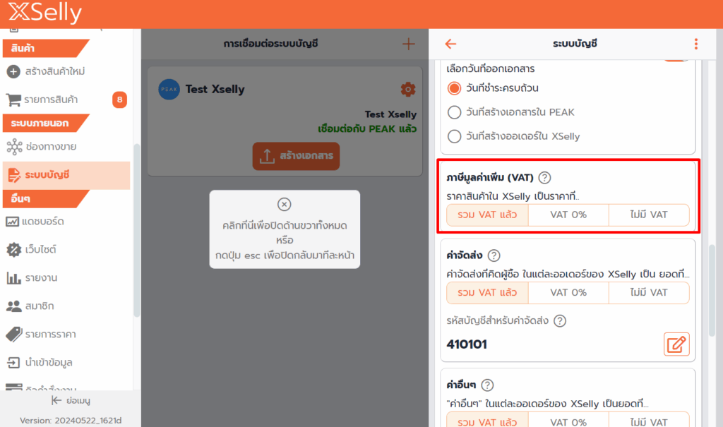Collapse the sidebar with ย่อเมนู

pyautogui.click(x=70, y=400)
